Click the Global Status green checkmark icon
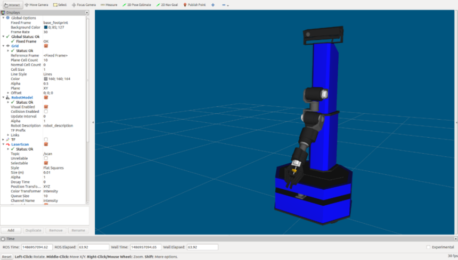The image size is (458, 260). pos(8,37)
